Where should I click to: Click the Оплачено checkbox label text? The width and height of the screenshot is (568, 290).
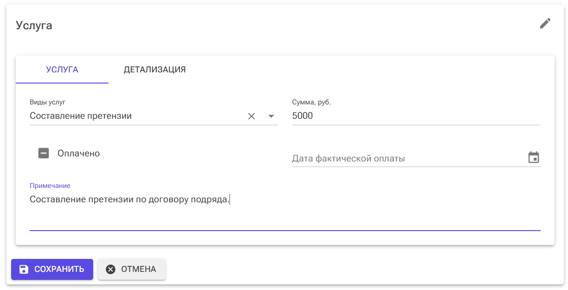78,153
